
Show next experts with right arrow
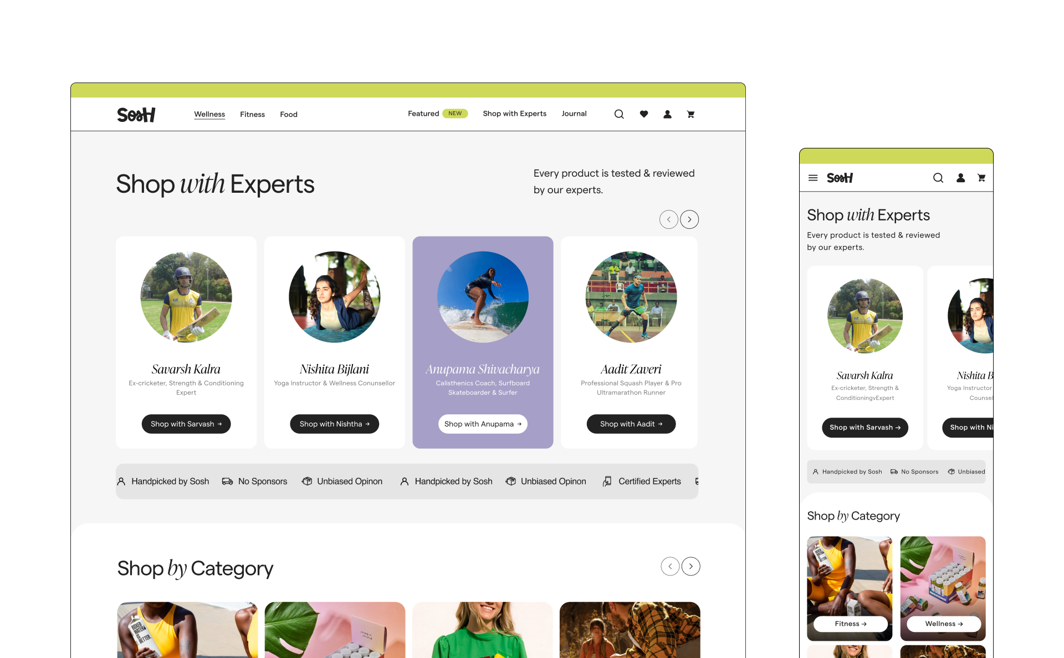click(x=689, y=219)
